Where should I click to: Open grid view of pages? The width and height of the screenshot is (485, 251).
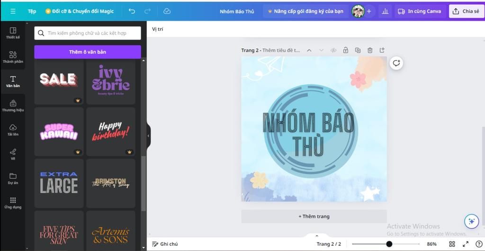[x=452, y=244]
